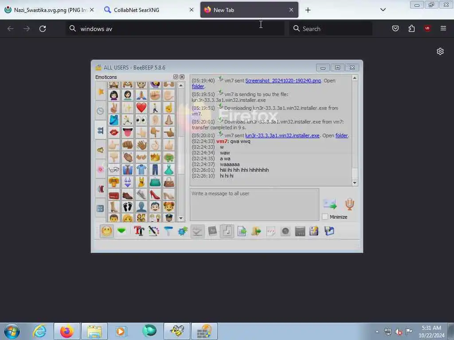The width and height of the screenshot is (454, 340).
Task: Insert the brown fist emoticon
Action: [127, 145]
